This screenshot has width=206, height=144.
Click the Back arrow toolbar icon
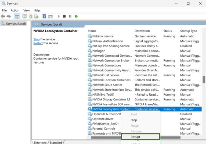point(3,16)
